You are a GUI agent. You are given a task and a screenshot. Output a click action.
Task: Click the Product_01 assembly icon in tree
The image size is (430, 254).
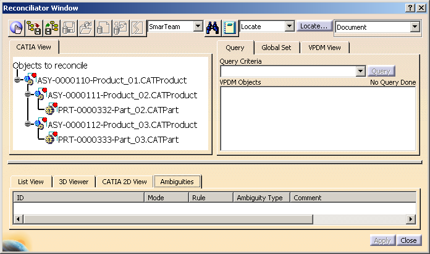tap(30, 80)
